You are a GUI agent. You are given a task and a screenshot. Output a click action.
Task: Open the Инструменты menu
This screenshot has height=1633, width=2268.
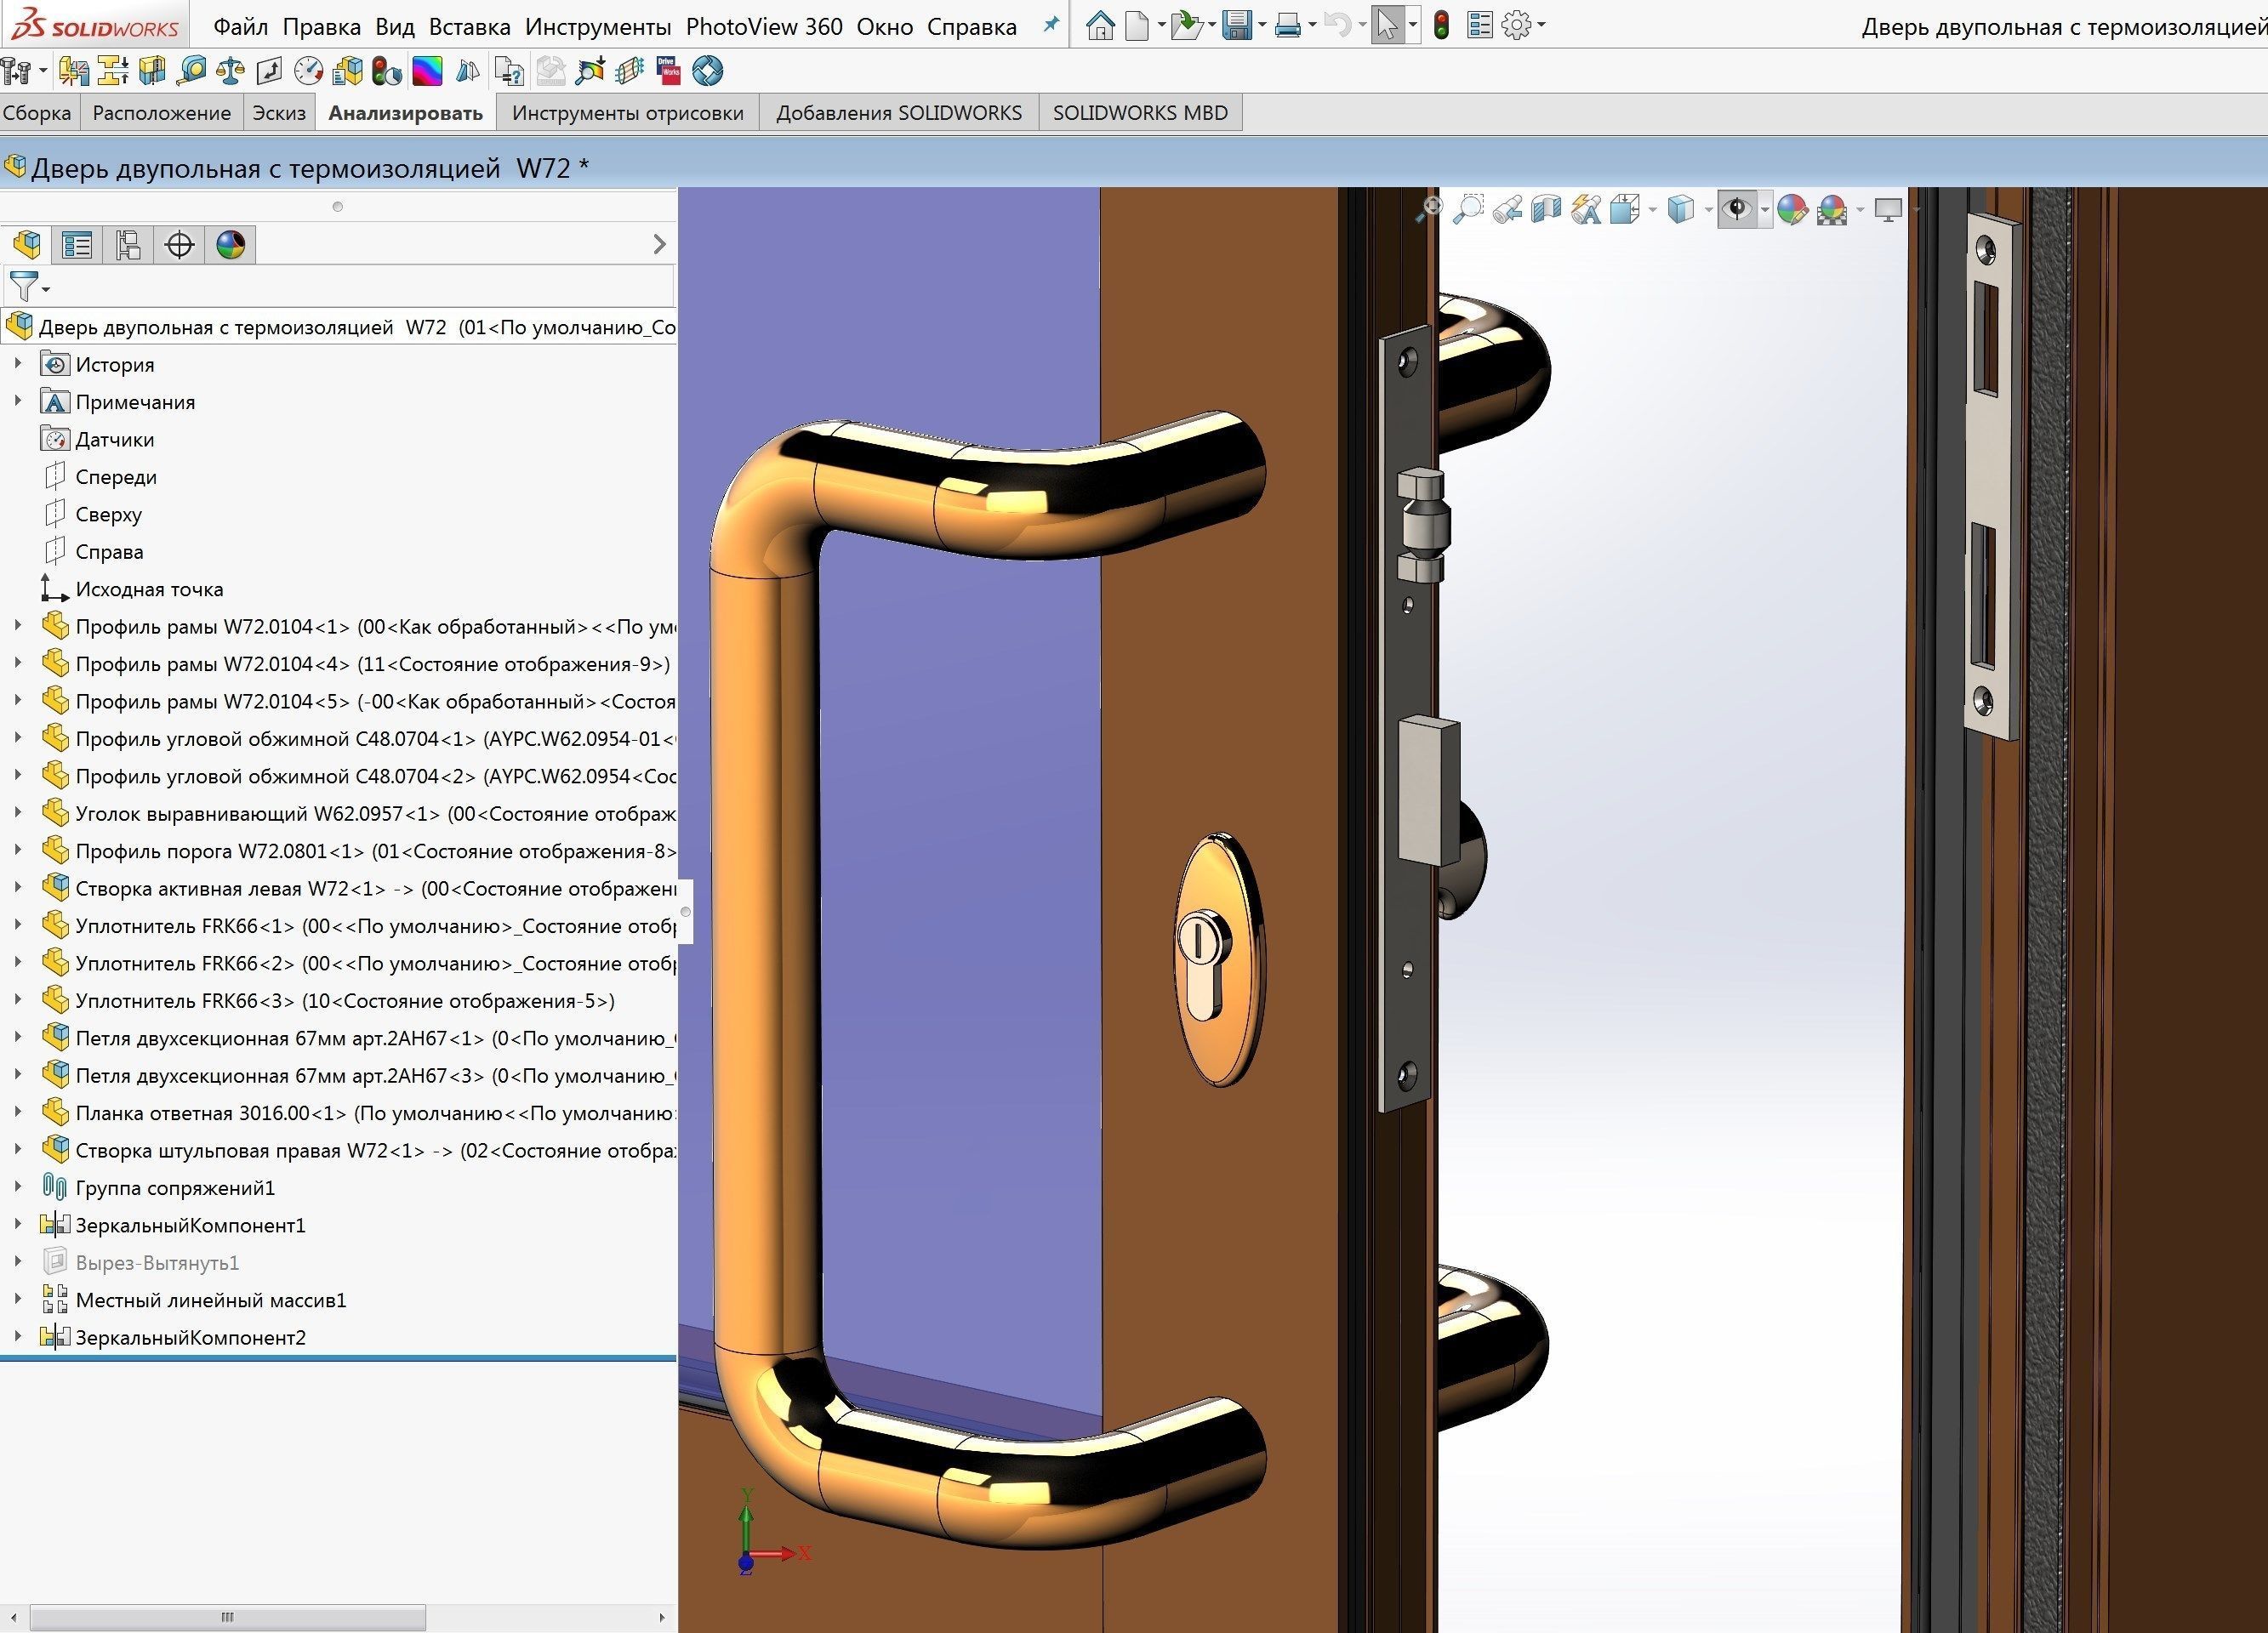point(597,27)
